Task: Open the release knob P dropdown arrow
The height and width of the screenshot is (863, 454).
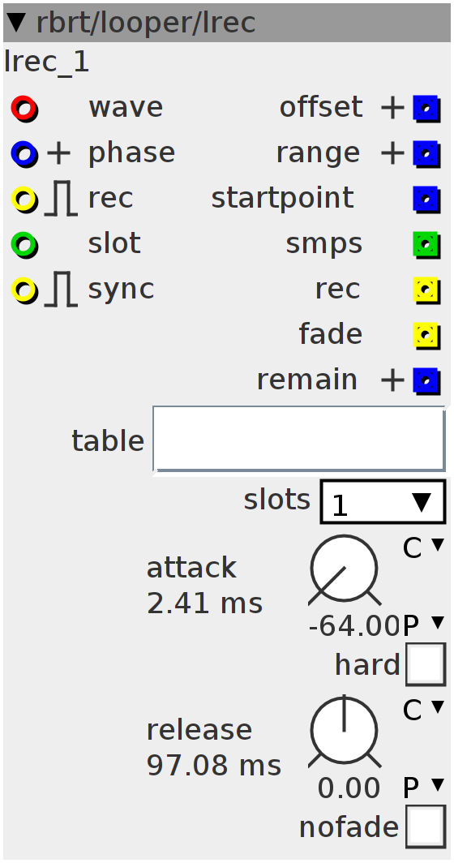Action: (438, 785)
